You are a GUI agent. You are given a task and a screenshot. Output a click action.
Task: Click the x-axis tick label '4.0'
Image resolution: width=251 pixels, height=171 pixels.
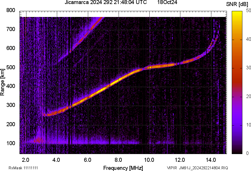click(x=56, y=160)
